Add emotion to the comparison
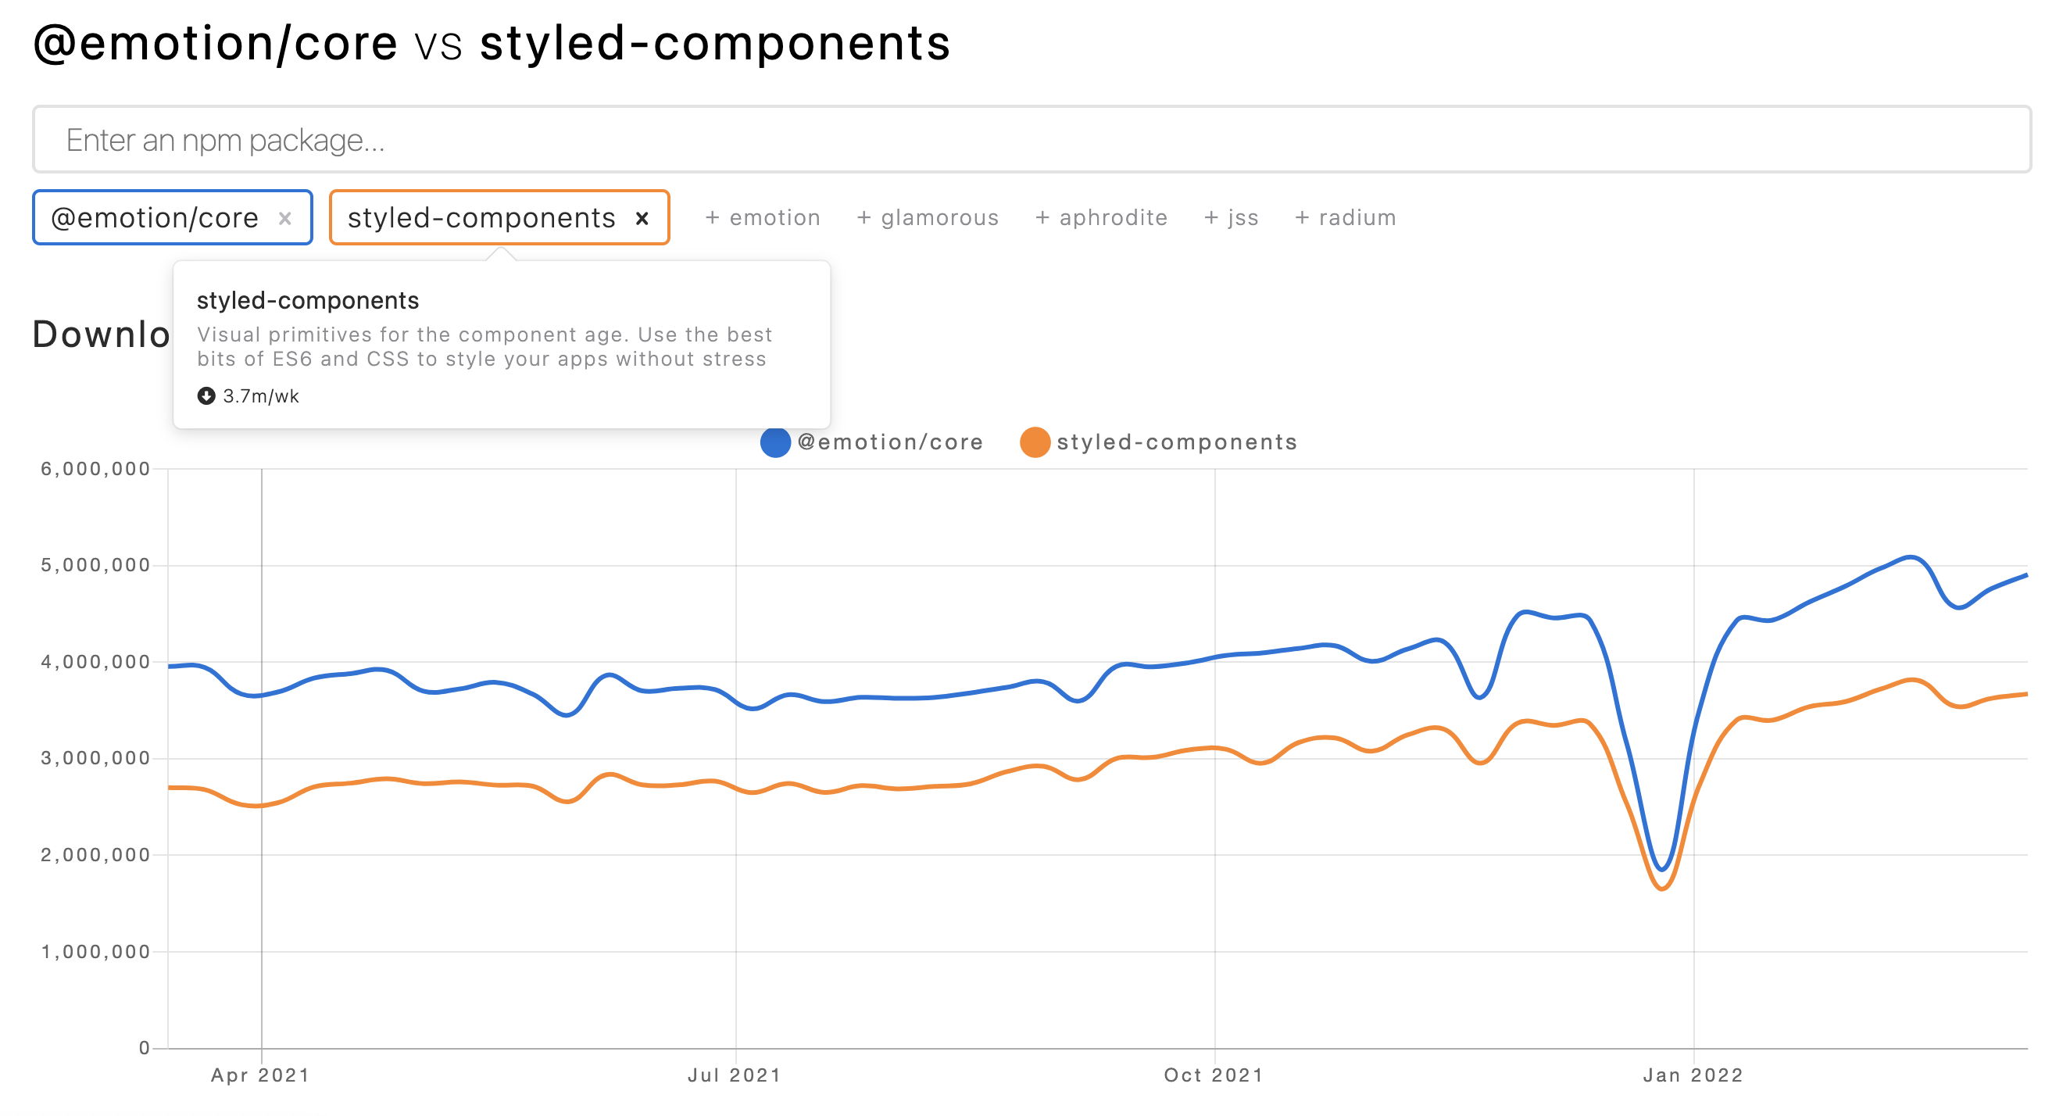The width and height of the screenshot is (2063, 1116). tap(763, 217)
